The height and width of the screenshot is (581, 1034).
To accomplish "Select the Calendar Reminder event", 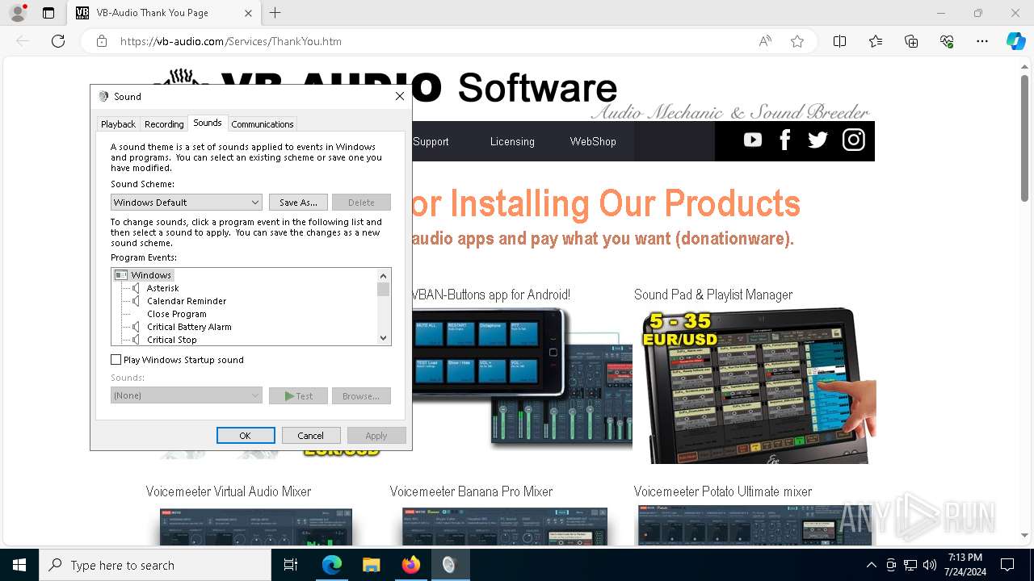I will click(x=187, y=301).
